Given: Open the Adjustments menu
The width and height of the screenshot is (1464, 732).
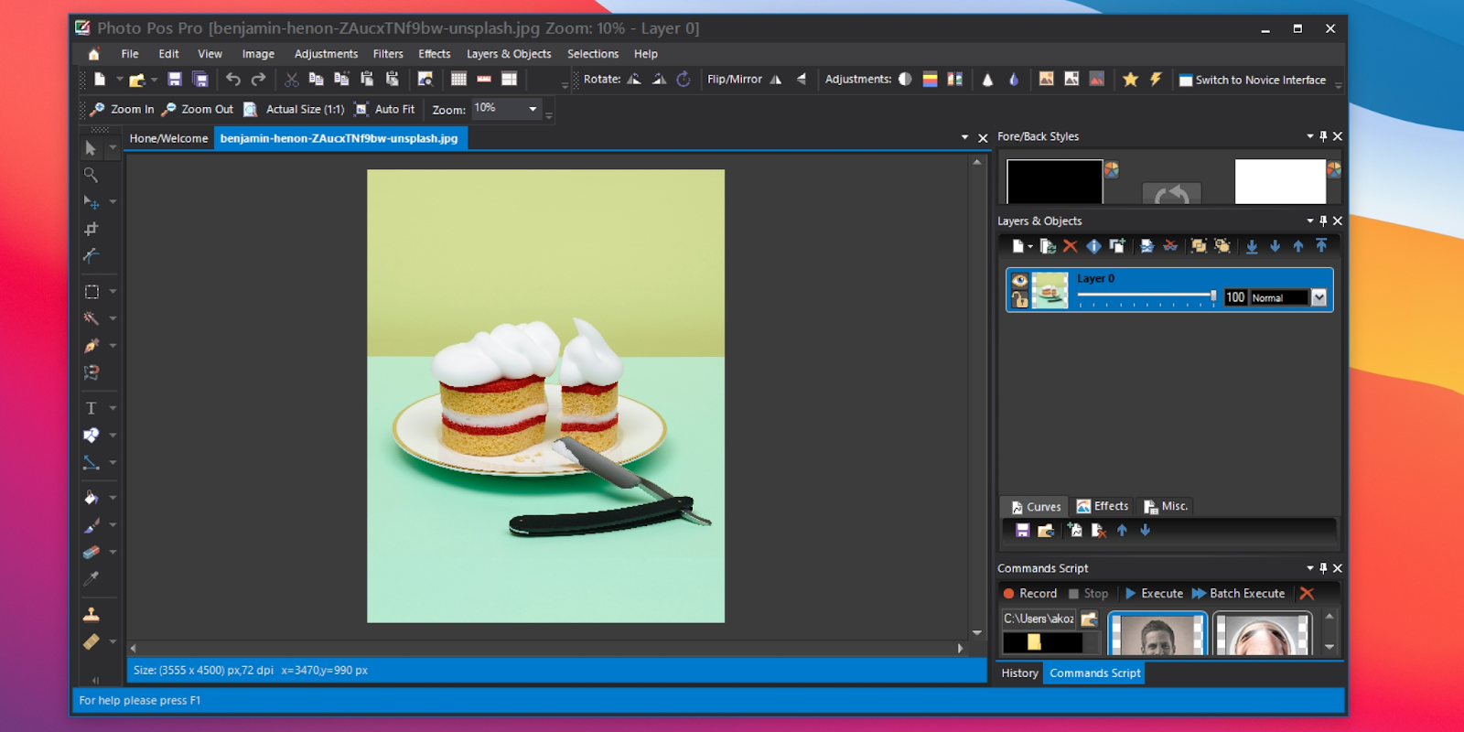Looking at the screenshot, I should [326, 54].
